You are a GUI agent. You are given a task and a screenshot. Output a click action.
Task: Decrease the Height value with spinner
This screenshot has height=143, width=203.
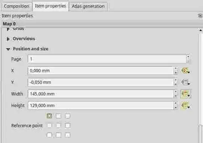point(176,108)
